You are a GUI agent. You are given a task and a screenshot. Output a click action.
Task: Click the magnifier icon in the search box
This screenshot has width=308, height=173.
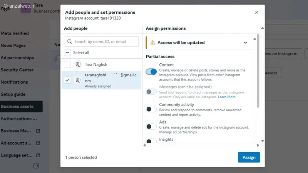pyautogui.click(x=70, y=41)
